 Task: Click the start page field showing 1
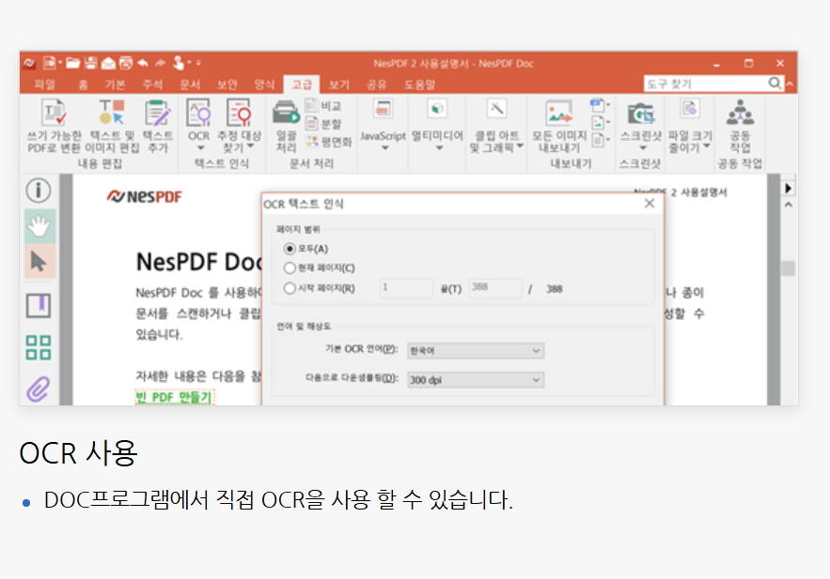click(406, 288)
